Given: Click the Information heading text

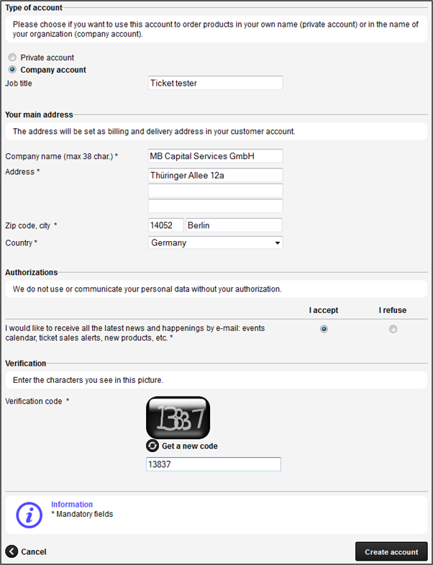Looking at the screenshot, I should (x=72, y=504).
